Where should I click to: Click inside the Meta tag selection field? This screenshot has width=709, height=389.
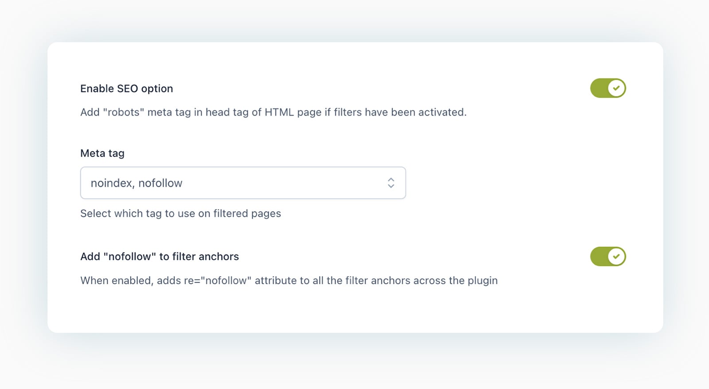pyautogui.click(x=222, y=183)
